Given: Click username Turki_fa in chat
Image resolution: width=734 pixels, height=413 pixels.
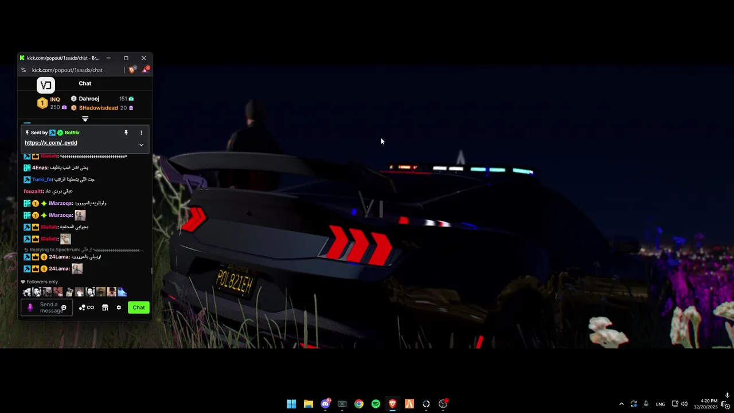Looking at the screenshot, I should click(x=42, y=180).
